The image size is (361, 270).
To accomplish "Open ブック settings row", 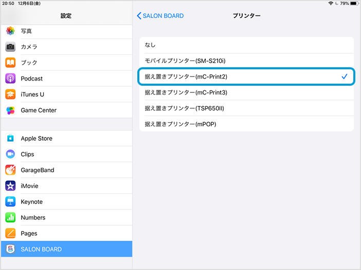I will (66, 63).
